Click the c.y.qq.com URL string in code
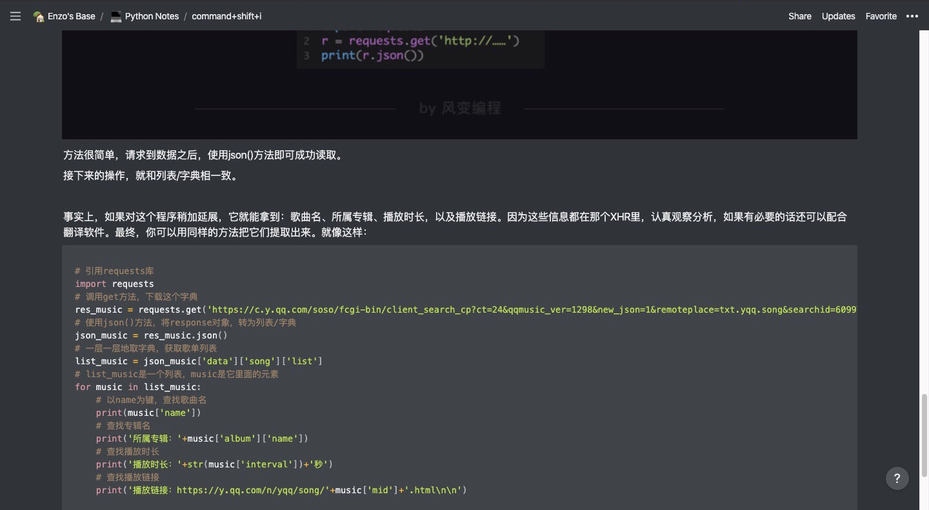The width and height of the screenshot is (929, 510). (x=529, y=309)
